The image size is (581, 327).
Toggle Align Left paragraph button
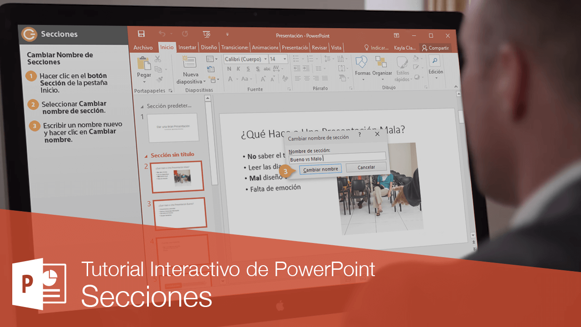click(298, 78)
